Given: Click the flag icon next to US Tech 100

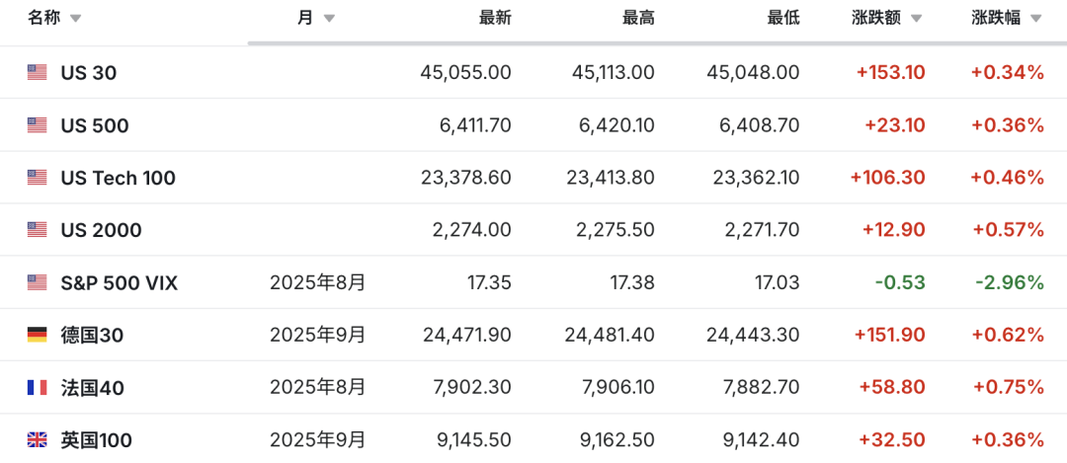Looking at the screenshot, I should 37,178.
